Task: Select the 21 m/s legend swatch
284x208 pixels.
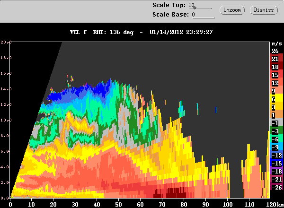Action: [276, 58]
